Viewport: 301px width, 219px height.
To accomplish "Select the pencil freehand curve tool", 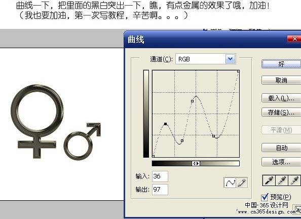I will click(x=242, y=182).
